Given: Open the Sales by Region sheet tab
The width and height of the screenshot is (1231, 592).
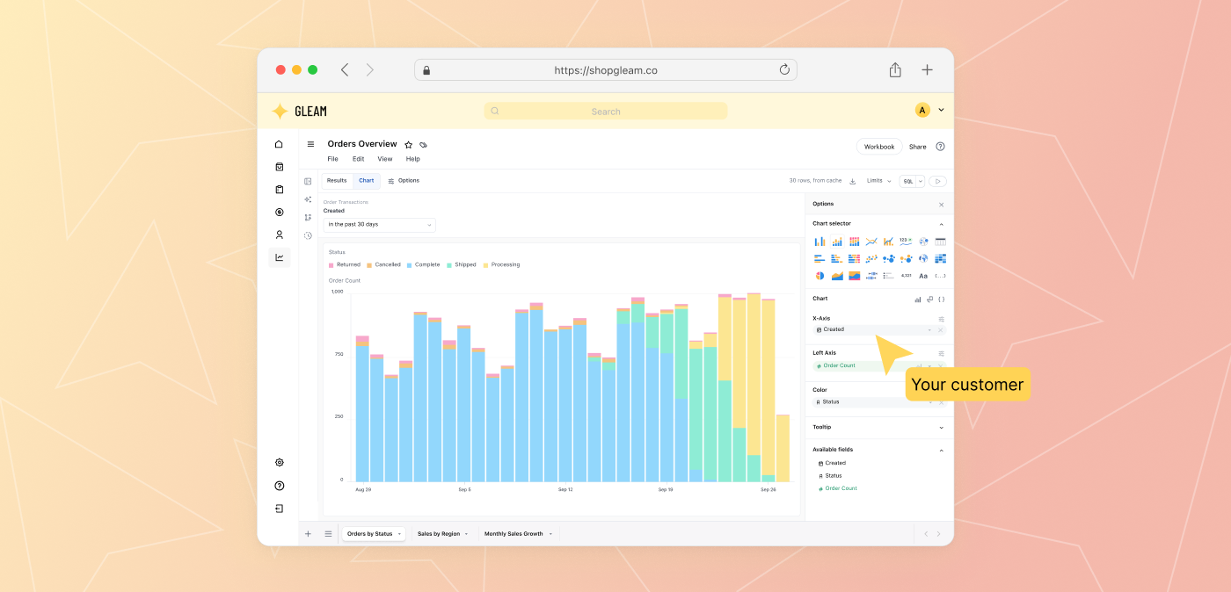Looking at the screenshot, I should (439, 534).
